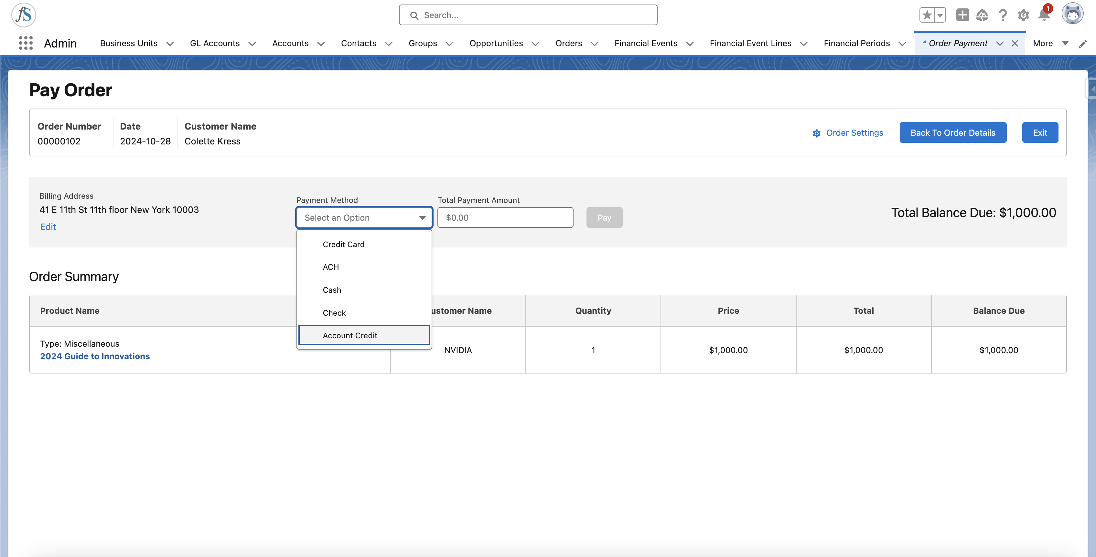Click the order number 00000102
This screenshot has width=1096, height=557.
[x=59, y=141]
